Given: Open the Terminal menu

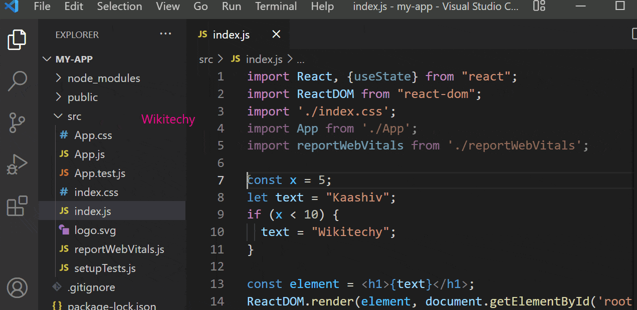Looking at the screenshot, I should (276, 6).
